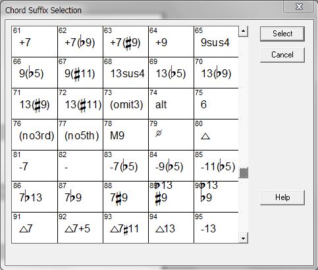Image resolution: width=318 pixels, height=270 pixels.
Task: Click the vertical scrollbar thumb
Action: click(243, 173)
